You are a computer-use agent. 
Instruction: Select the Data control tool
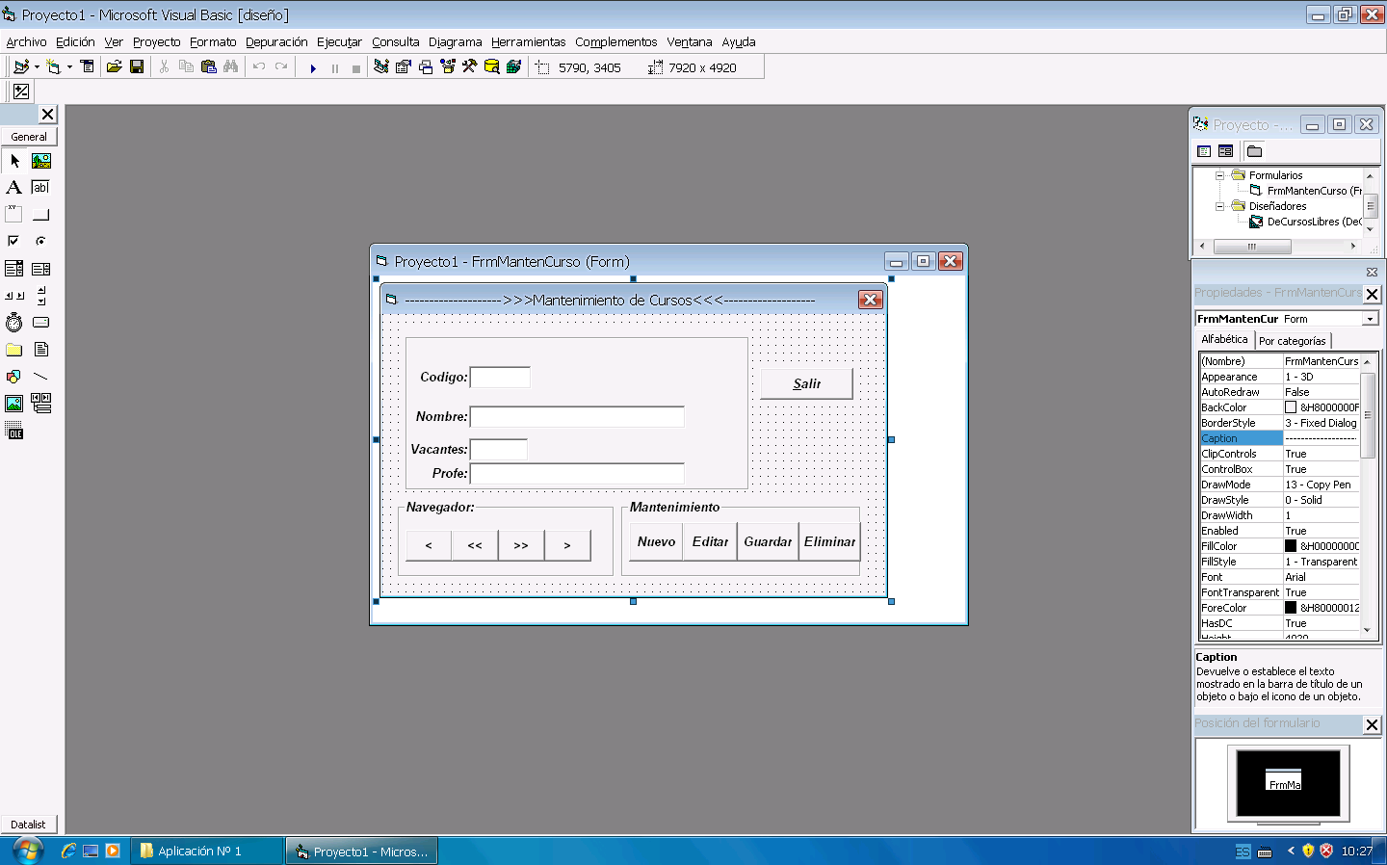40,404
